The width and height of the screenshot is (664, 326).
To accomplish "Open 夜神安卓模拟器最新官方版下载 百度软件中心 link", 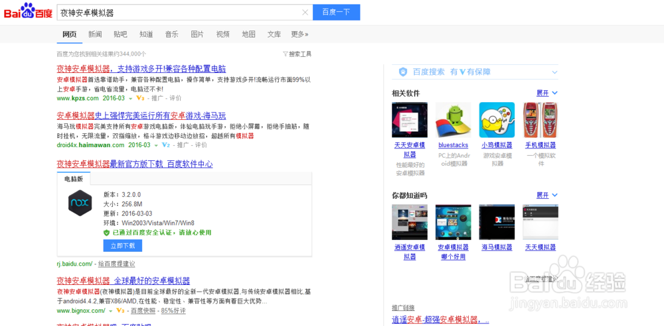I will (x=135, y=164).
